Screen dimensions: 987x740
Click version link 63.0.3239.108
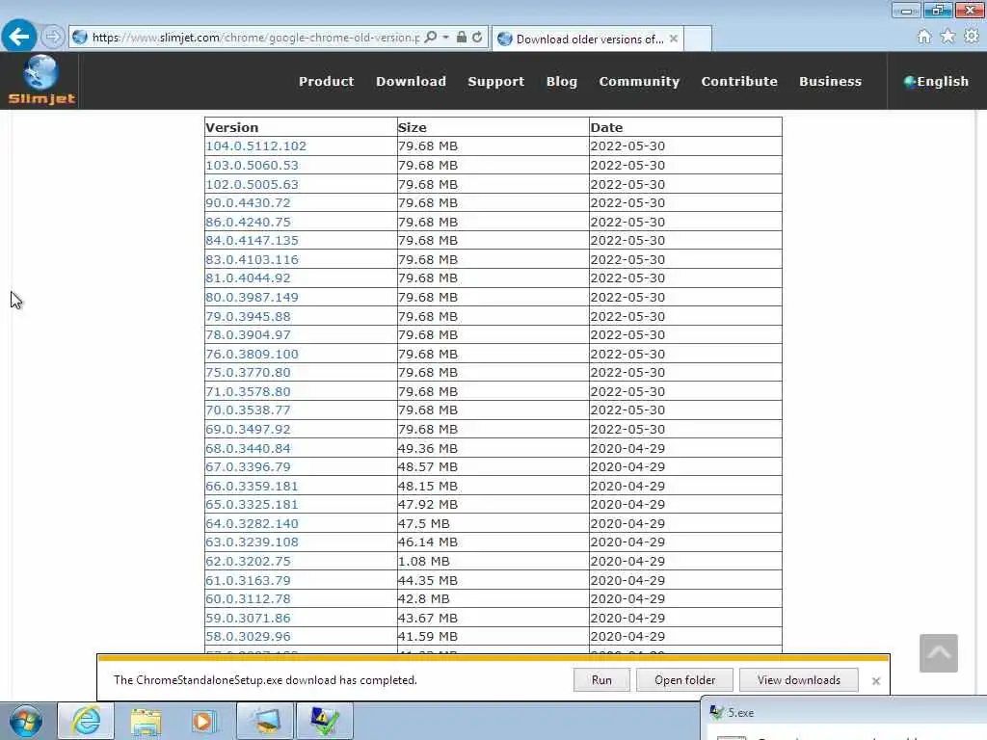click(x=252, y=542)
